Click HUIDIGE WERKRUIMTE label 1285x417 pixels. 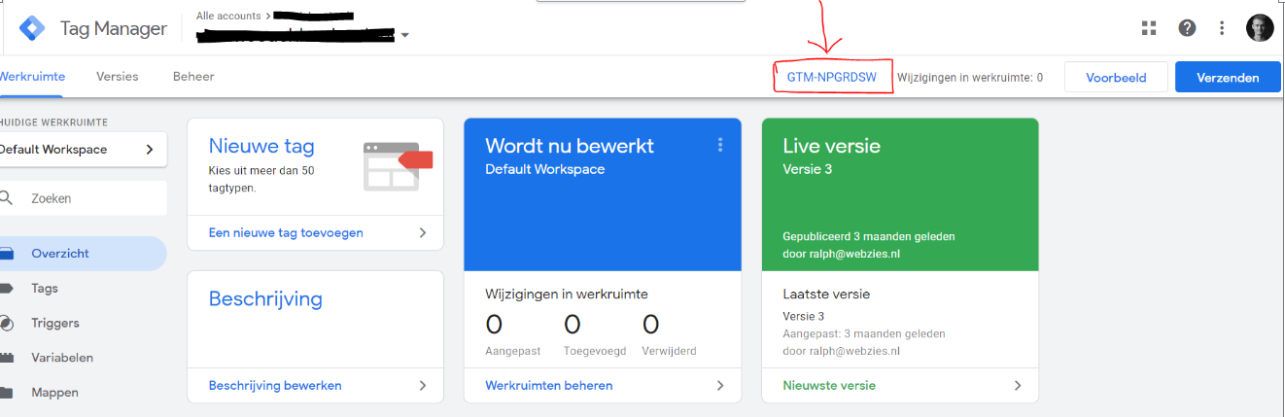(53, 122)
